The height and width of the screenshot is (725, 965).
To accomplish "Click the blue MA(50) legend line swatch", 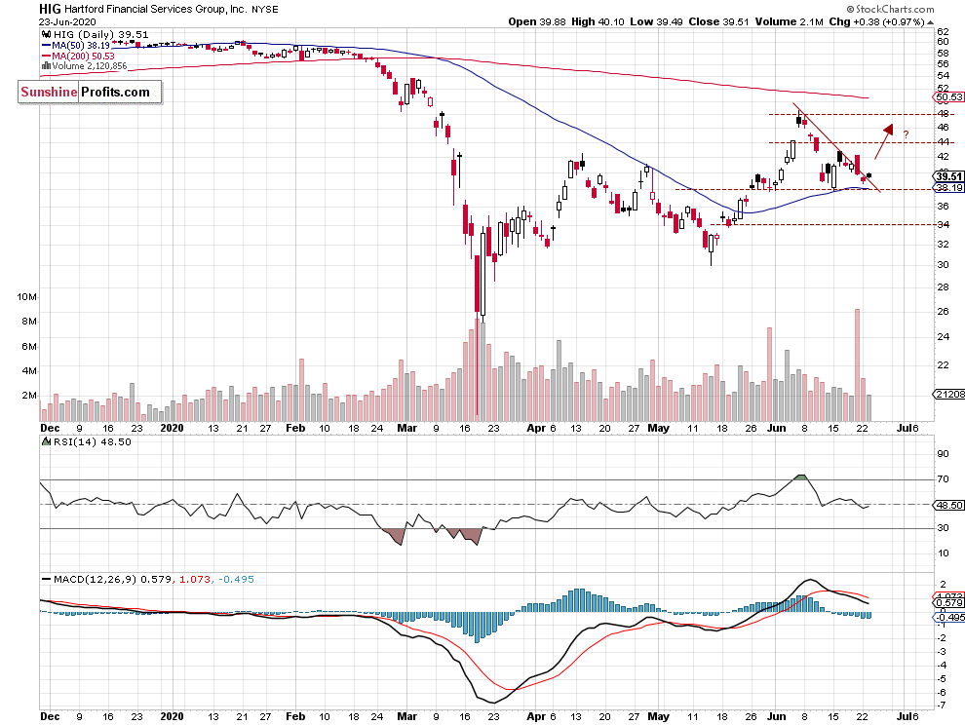I will (46, 46).
